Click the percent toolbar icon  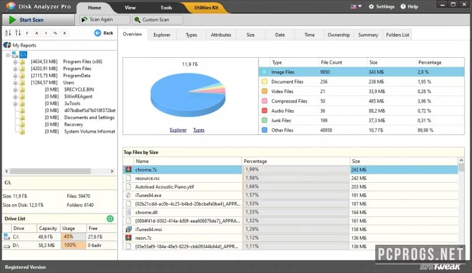[55, 33]
